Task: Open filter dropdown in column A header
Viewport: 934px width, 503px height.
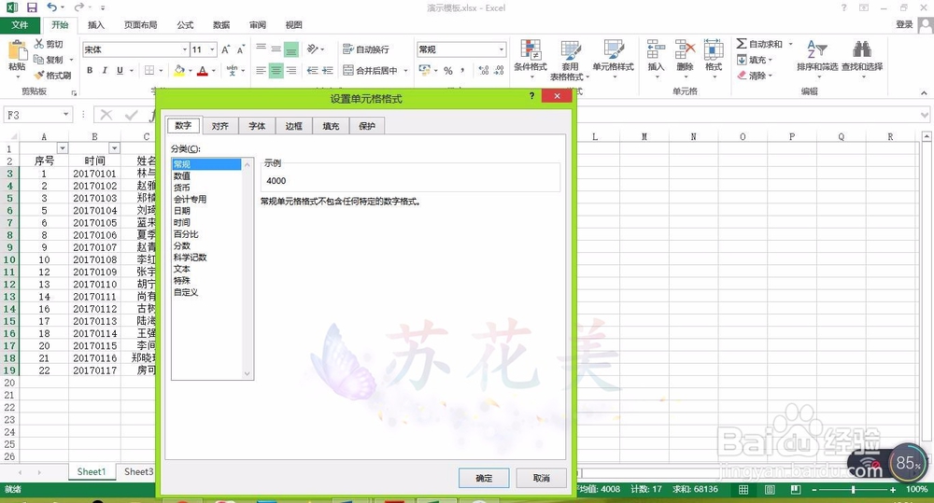Action: (63, 148)
